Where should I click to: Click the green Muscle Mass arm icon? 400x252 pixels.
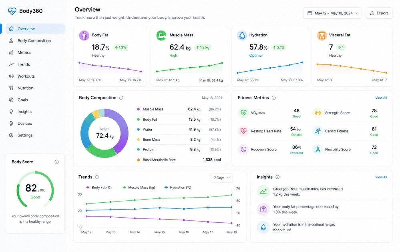pos(161,36)
